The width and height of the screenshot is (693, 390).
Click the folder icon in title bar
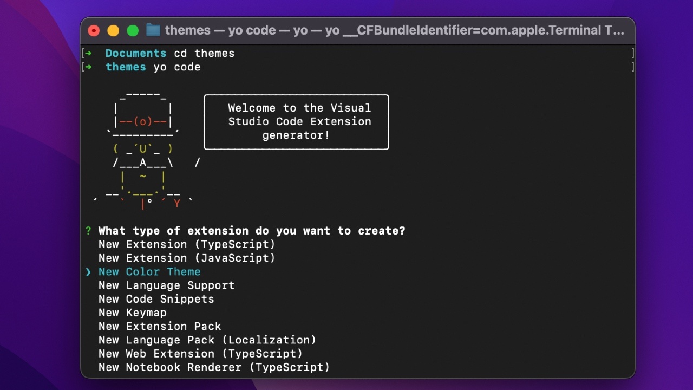click(x=153, y=30)
